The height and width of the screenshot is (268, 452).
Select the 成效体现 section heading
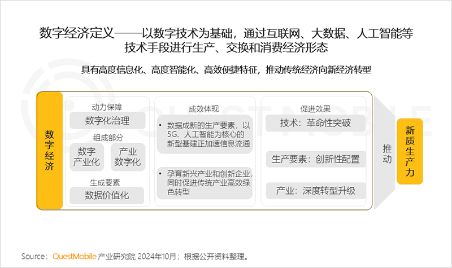tap(205, 108)
